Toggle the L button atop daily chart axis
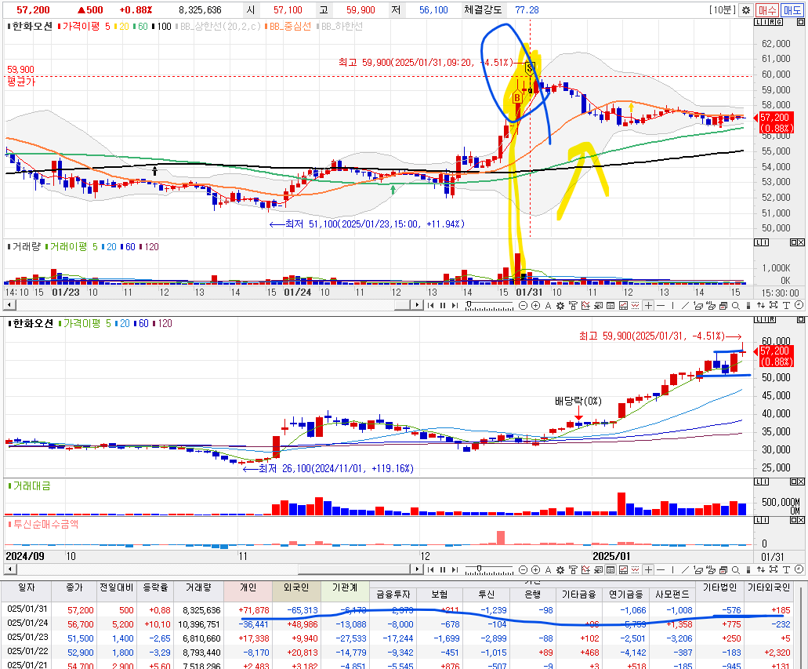The height and width of the screenshot is (669, 808). coord(758,320)
